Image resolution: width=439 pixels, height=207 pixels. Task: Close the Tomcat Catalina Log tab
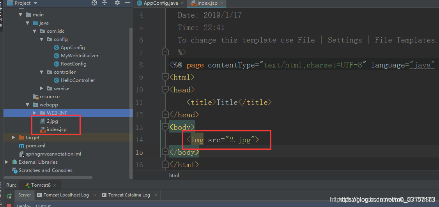click(x=156, y=195)
